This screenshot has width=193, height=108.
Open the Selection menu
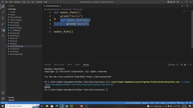click(x=17, y=2)
